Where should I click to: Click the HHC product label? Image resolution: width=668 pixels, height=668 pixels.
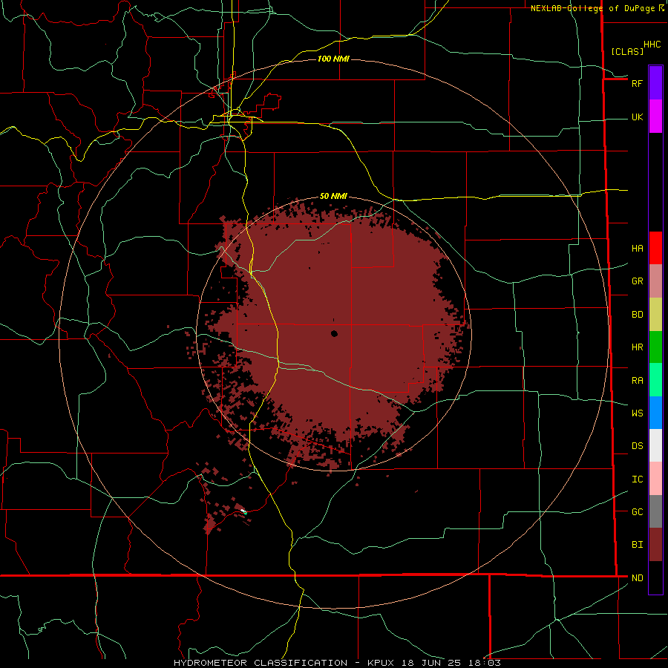pos(652,45)
